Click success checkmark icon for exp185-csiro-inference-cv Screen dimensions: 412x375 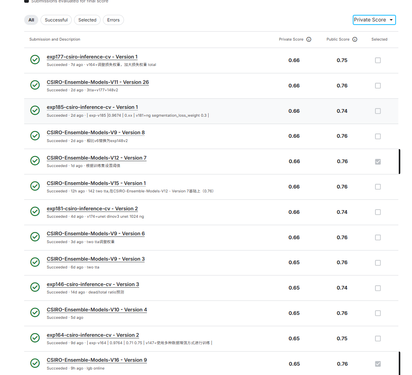coord(35,110)
